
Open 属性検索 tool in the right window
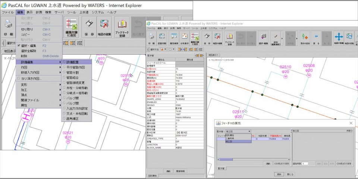(175, 38)
